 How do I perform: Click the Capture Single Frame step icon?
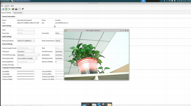click(x=9, y=9)
